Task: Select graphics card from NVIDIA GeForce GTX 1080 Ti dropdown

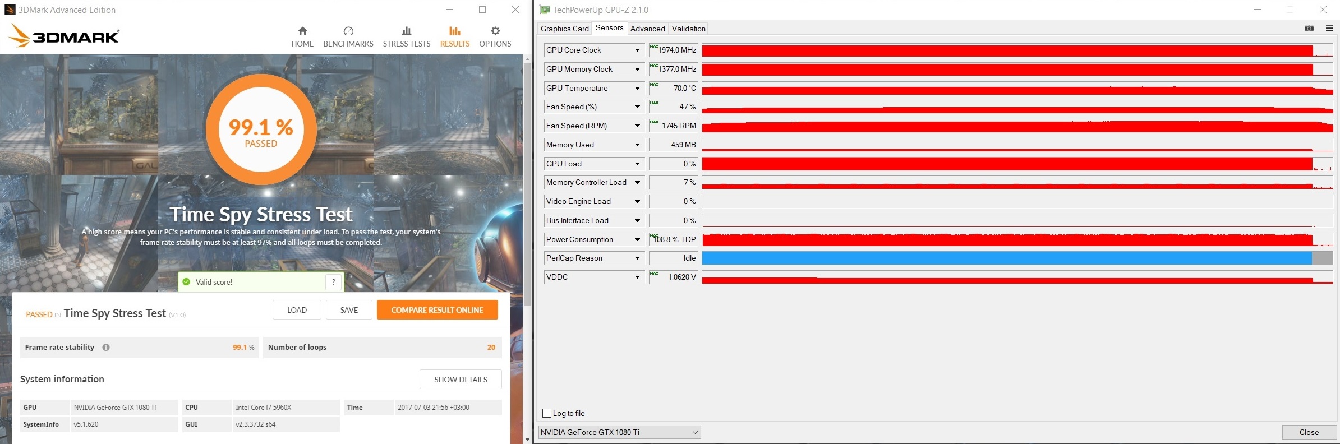Action: point(619,432)
